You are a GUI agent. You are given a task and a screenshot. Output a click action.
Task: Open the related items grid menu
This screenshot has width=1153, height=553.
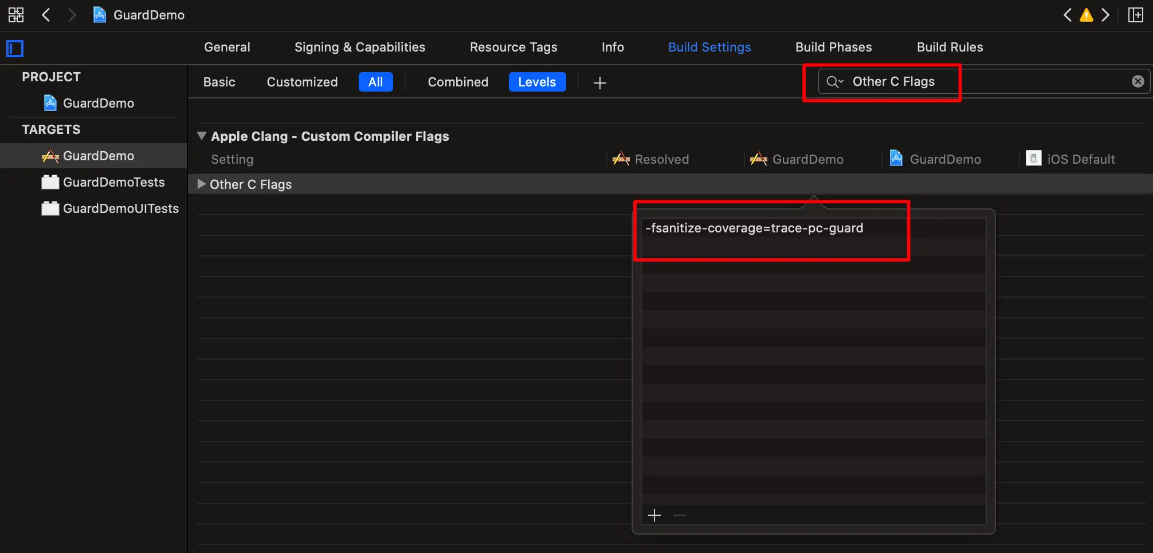(16, 15)
